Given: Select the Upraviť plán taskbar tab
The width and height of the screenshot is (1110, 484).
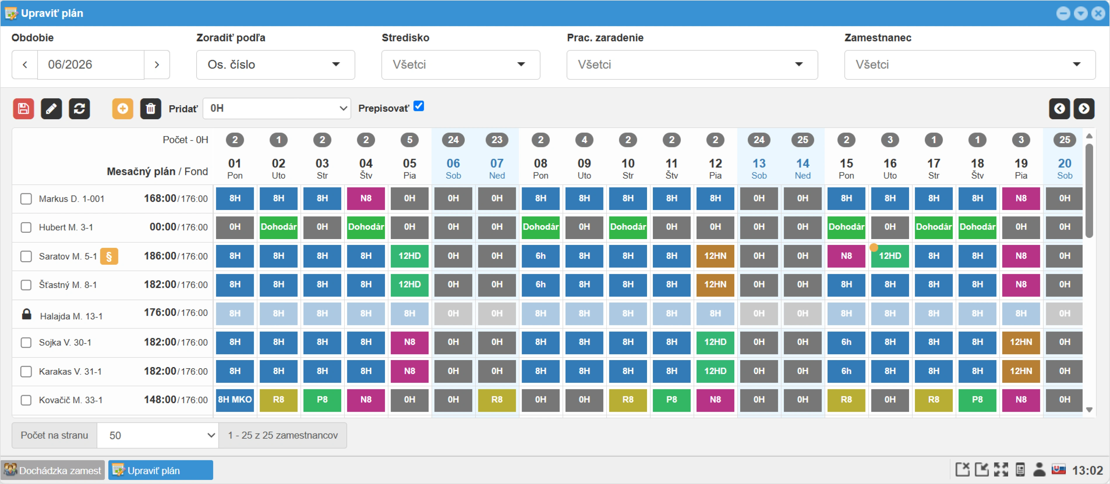Looking at the screenshot, I should point(161,470).
